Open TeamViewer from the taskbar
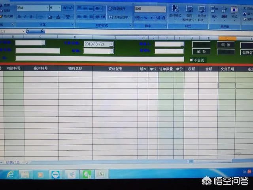Image resolution: width=253 pixels, height=190 pixels. [x=55, y=174]
